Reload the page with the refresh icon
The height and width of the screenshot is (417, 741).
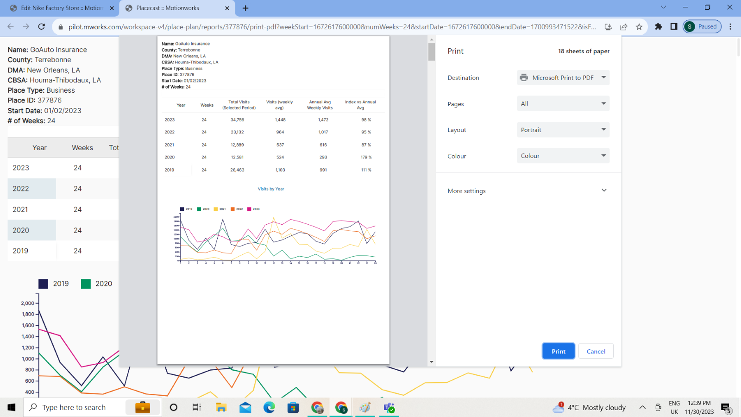click(42, 26)
